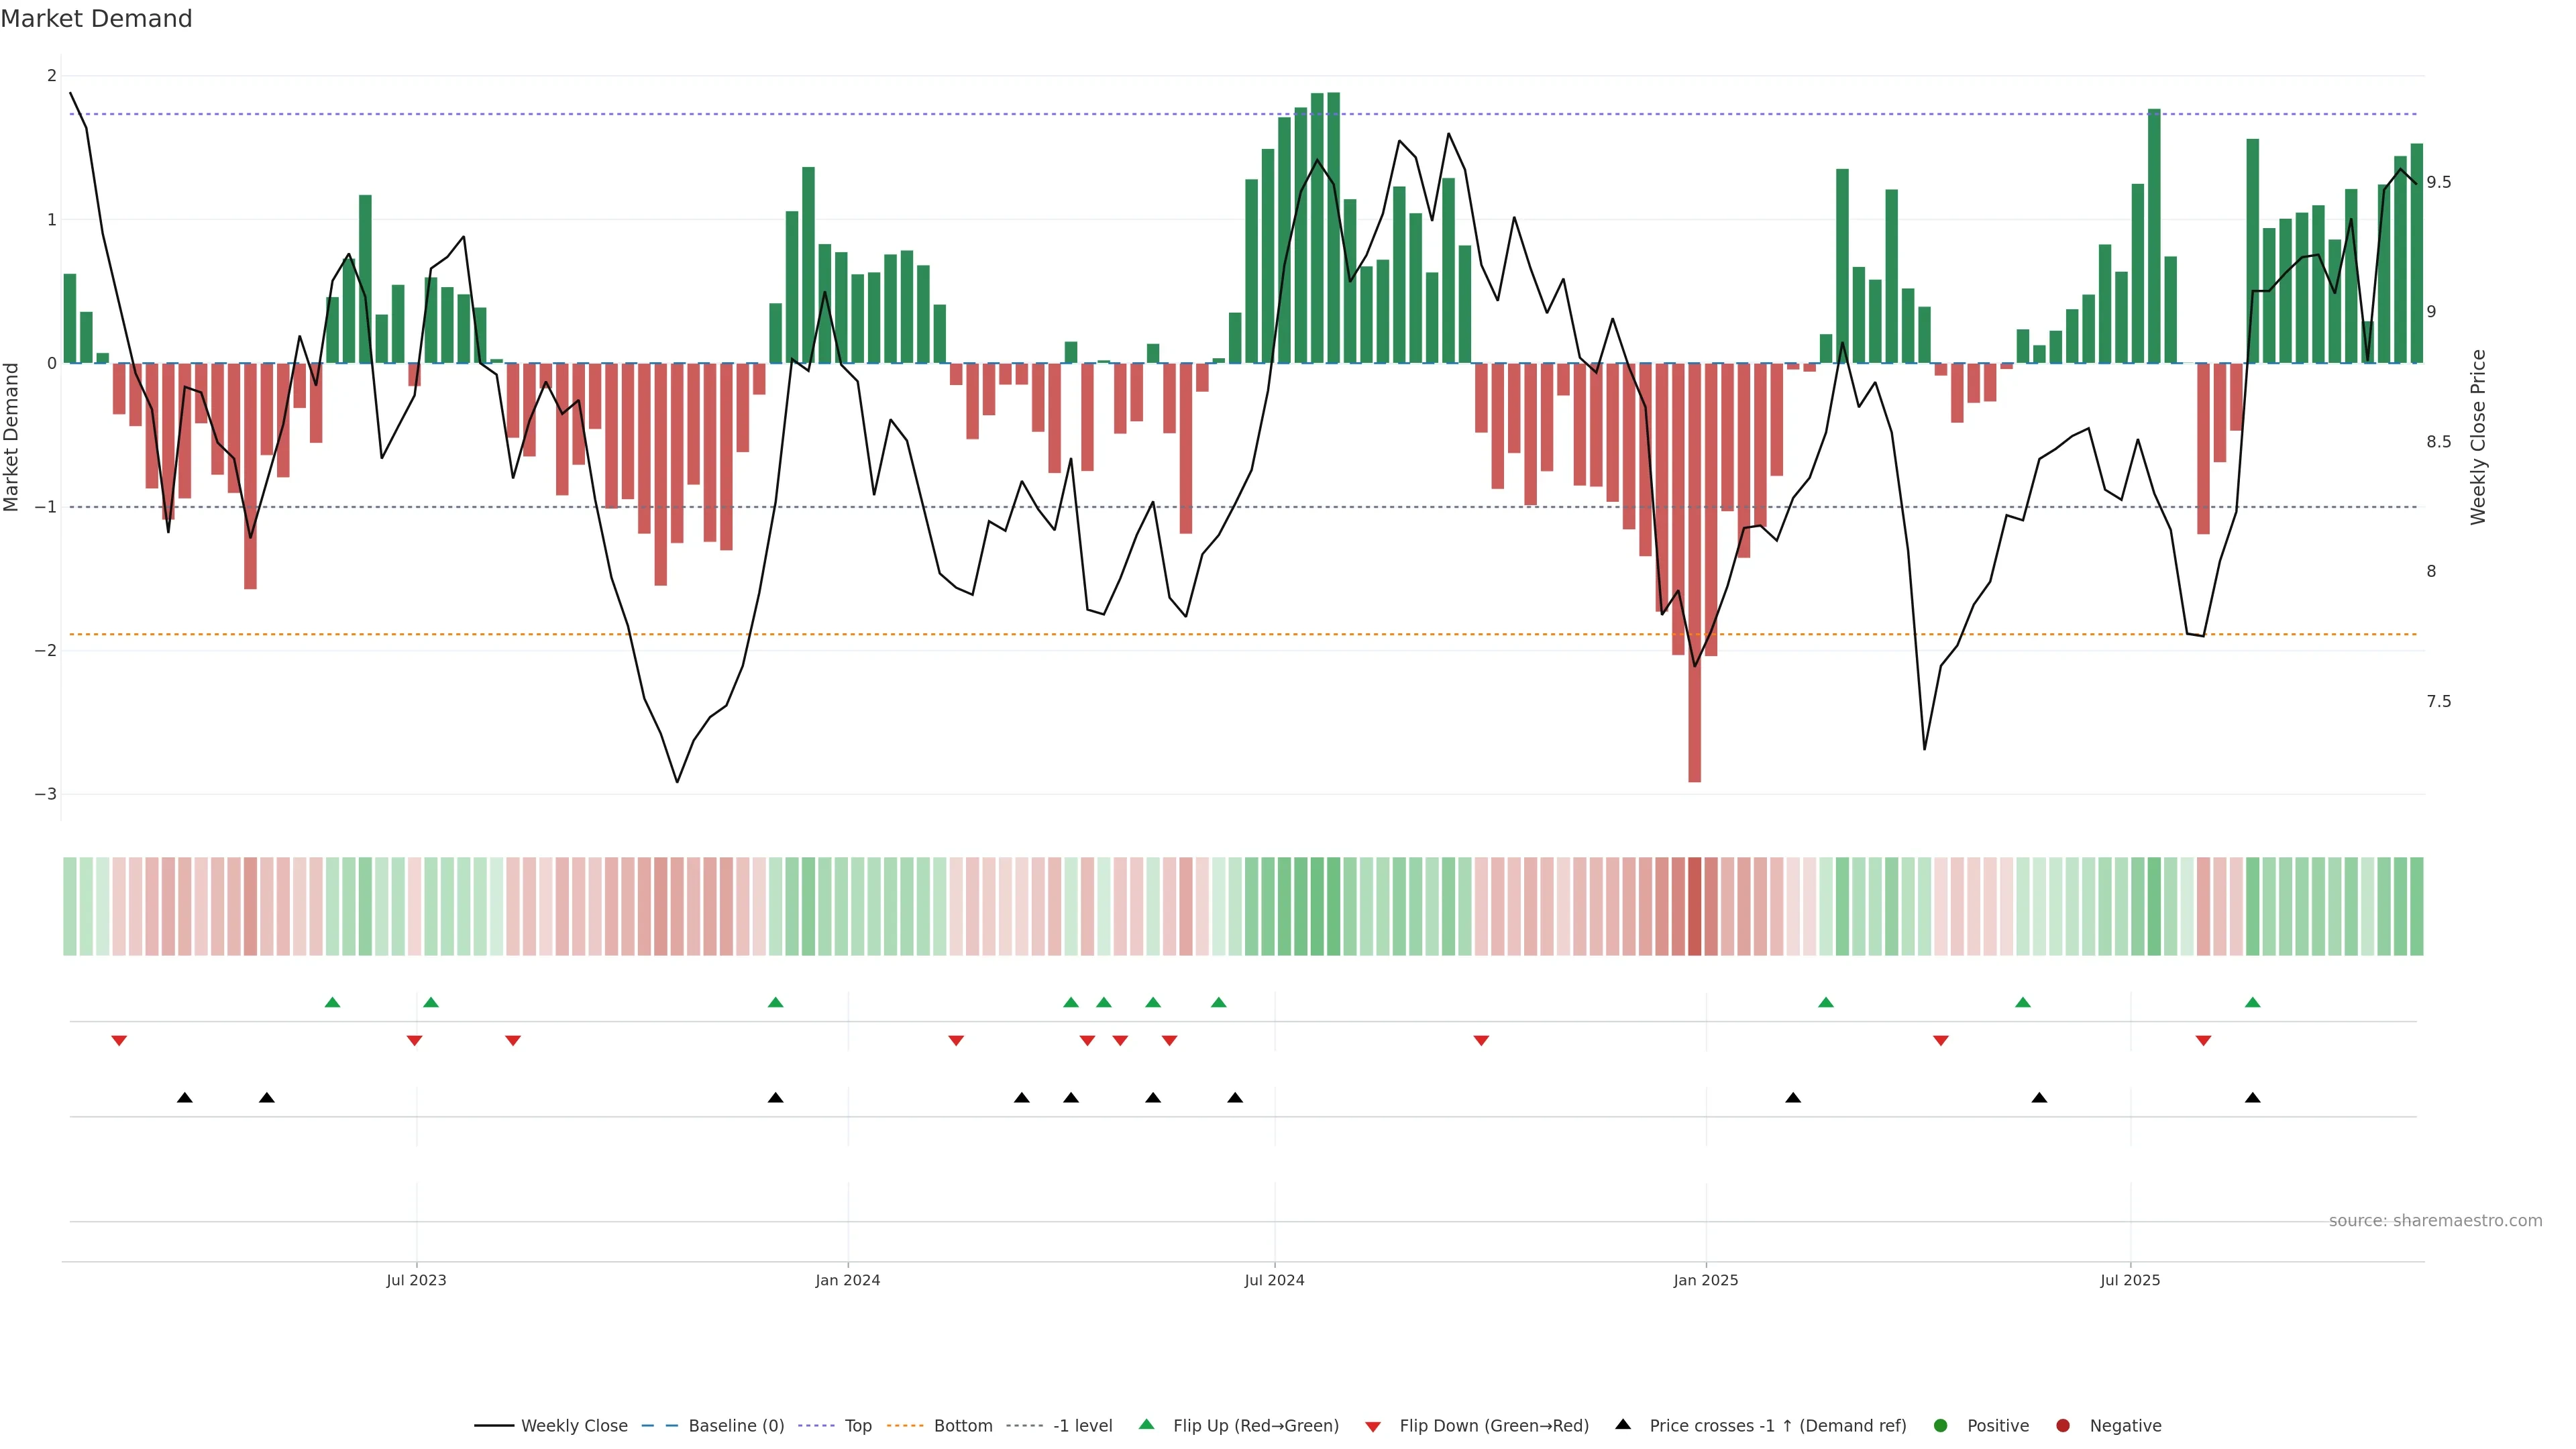Image resolution: width=2576 pixels, height=1449 pixels.
Task: Click green Flip Up triangle legend icon
Action: (x=1147, y=1425)
